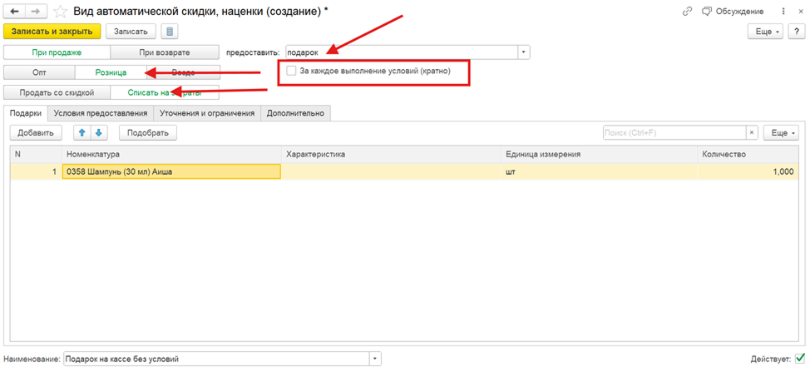Click the Единица измерения column header
This screenshot has width=810, height=372.
(x=600, y=155)
